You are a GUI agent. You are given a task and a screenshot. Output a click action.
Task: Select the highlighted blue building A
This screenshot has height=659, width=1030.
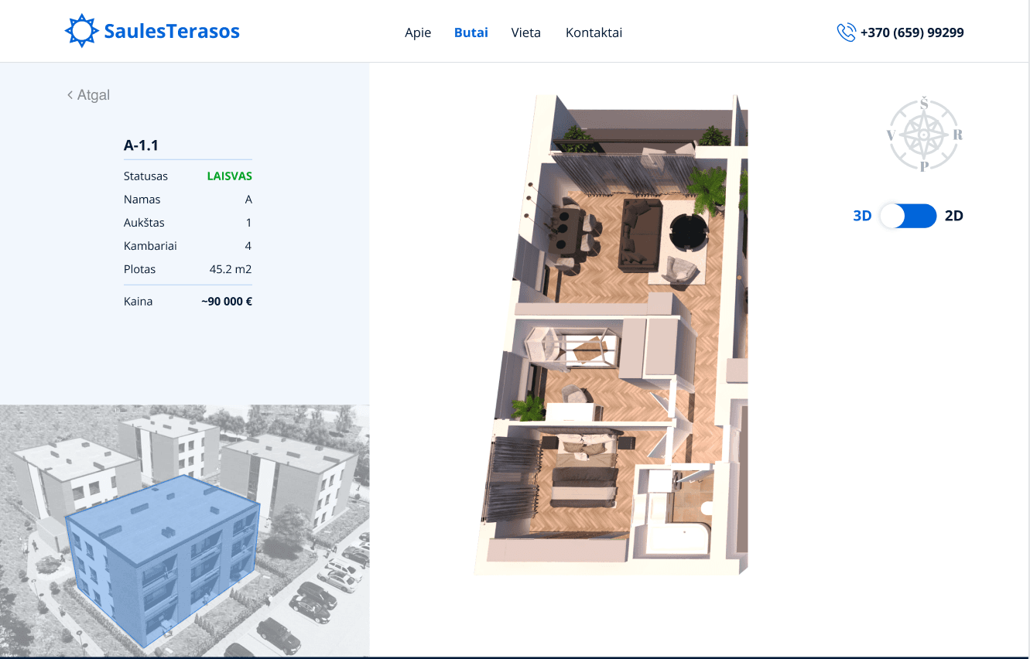click(x=164, y=557)
